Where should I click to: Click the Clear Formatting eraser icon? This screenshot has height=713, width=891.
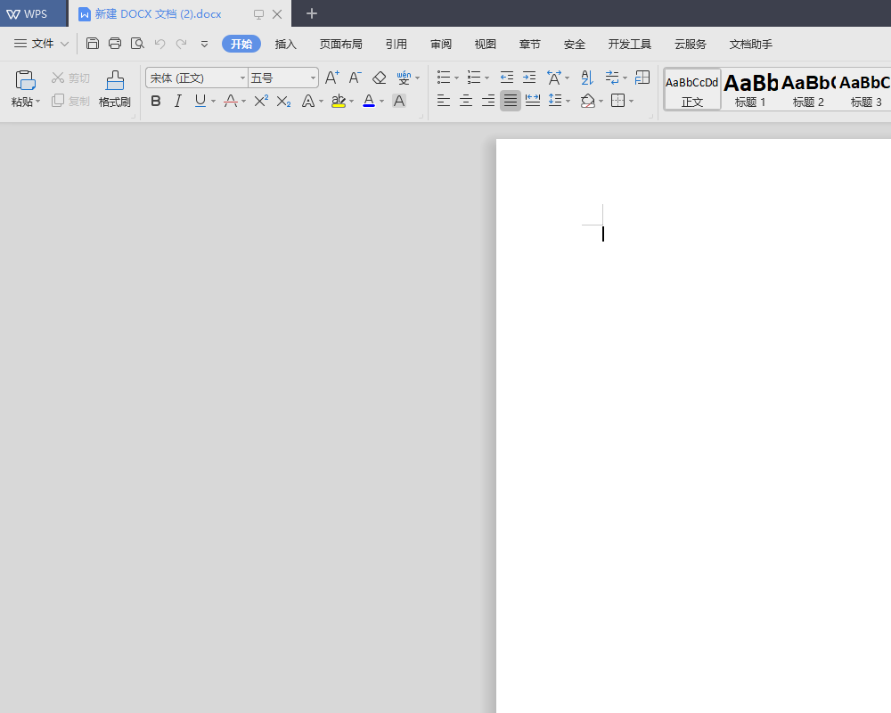pos(380,78)
